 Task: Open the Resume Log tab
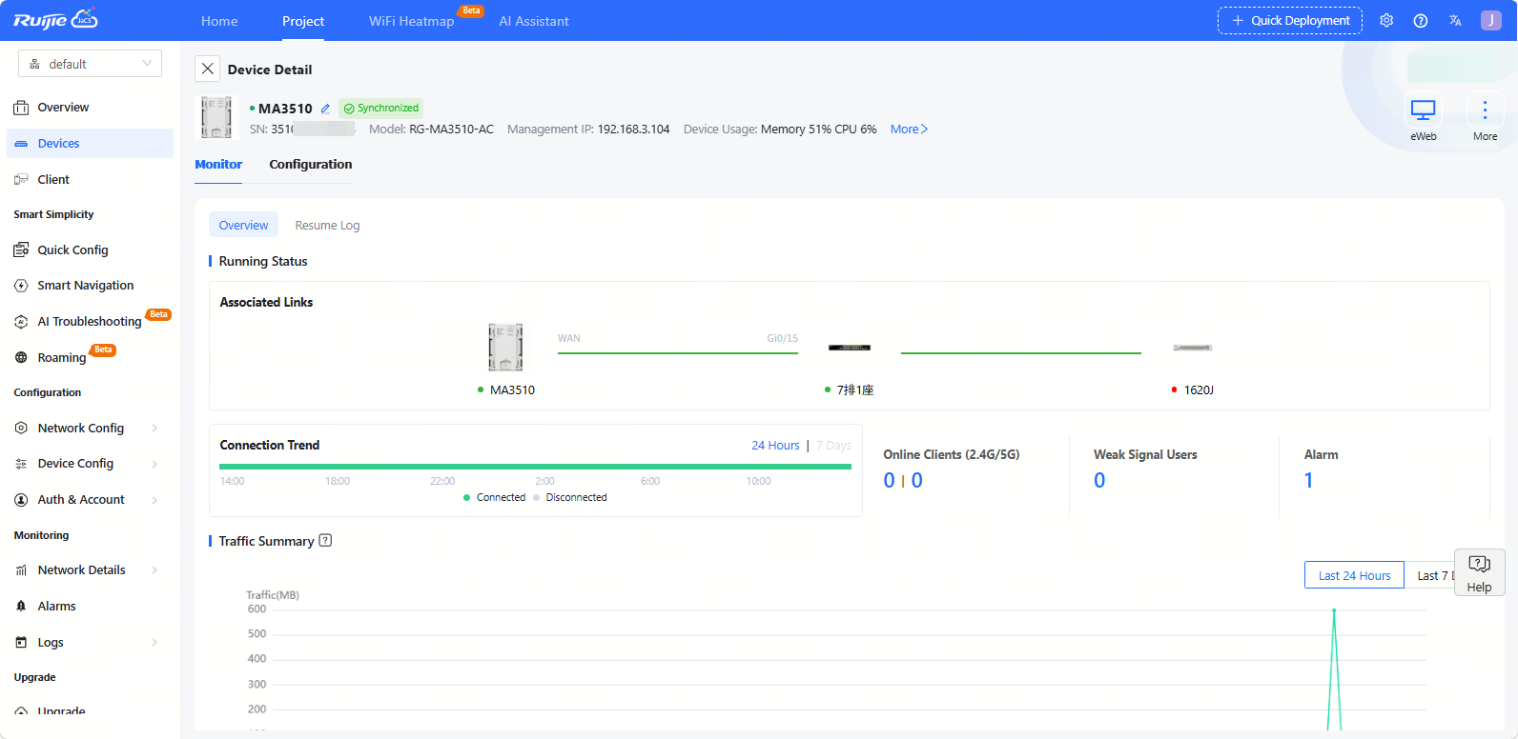pyautogui.click(x=327, y=226)
